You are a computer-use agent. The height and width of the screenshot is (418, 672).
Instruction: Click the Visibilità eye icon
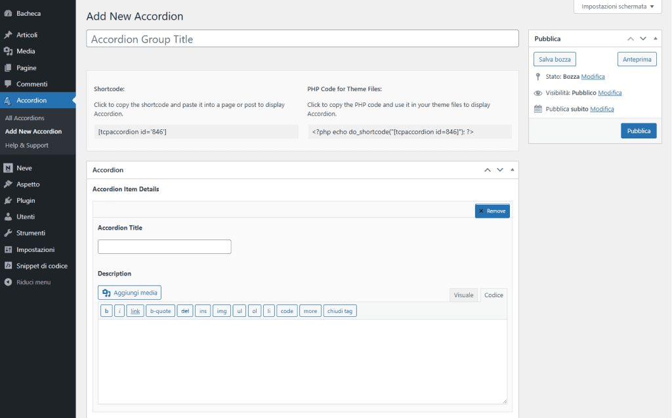point(538,93)
